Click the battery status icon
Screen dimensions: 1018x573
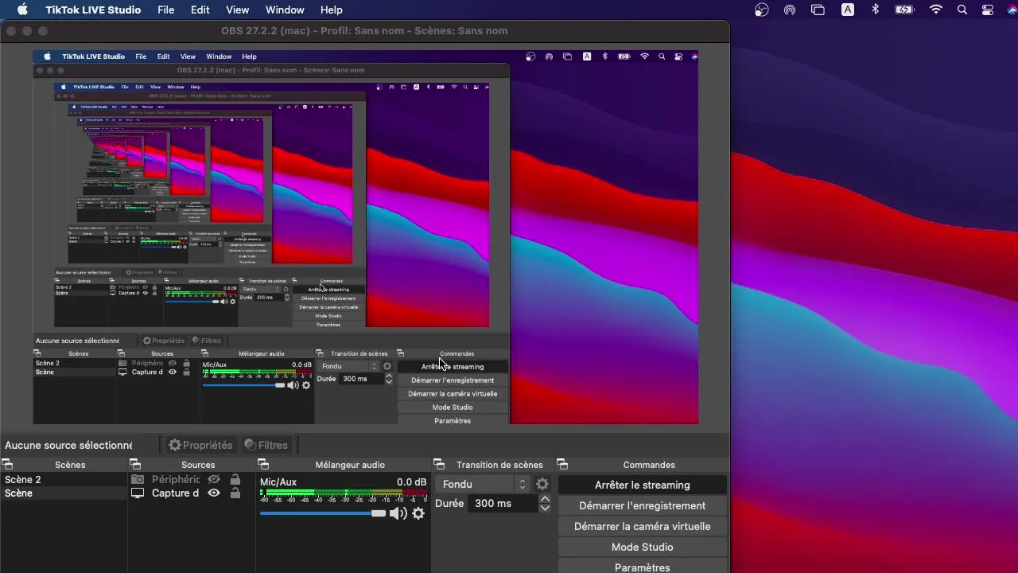pyautogui.click(x=904, y=10)
